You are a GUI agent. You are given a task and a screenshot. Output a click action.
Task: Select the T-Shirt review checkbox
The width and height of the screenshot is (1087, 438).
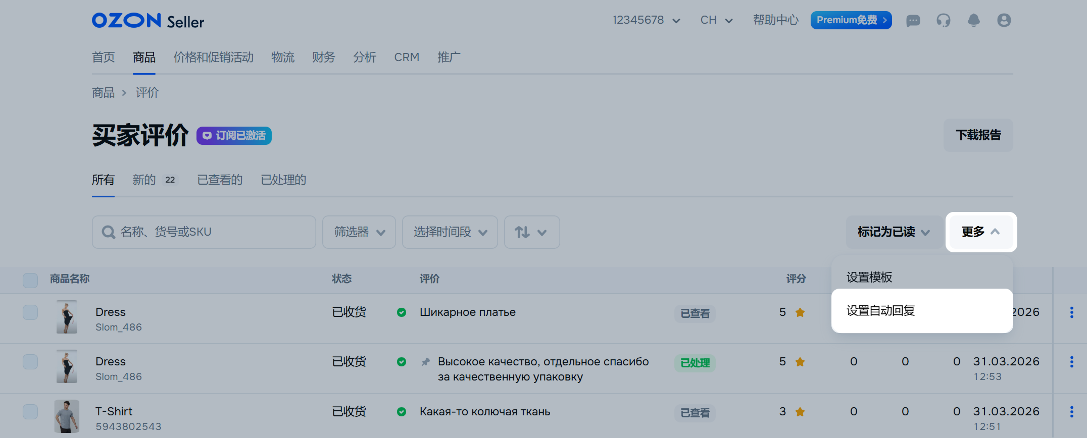30,412
